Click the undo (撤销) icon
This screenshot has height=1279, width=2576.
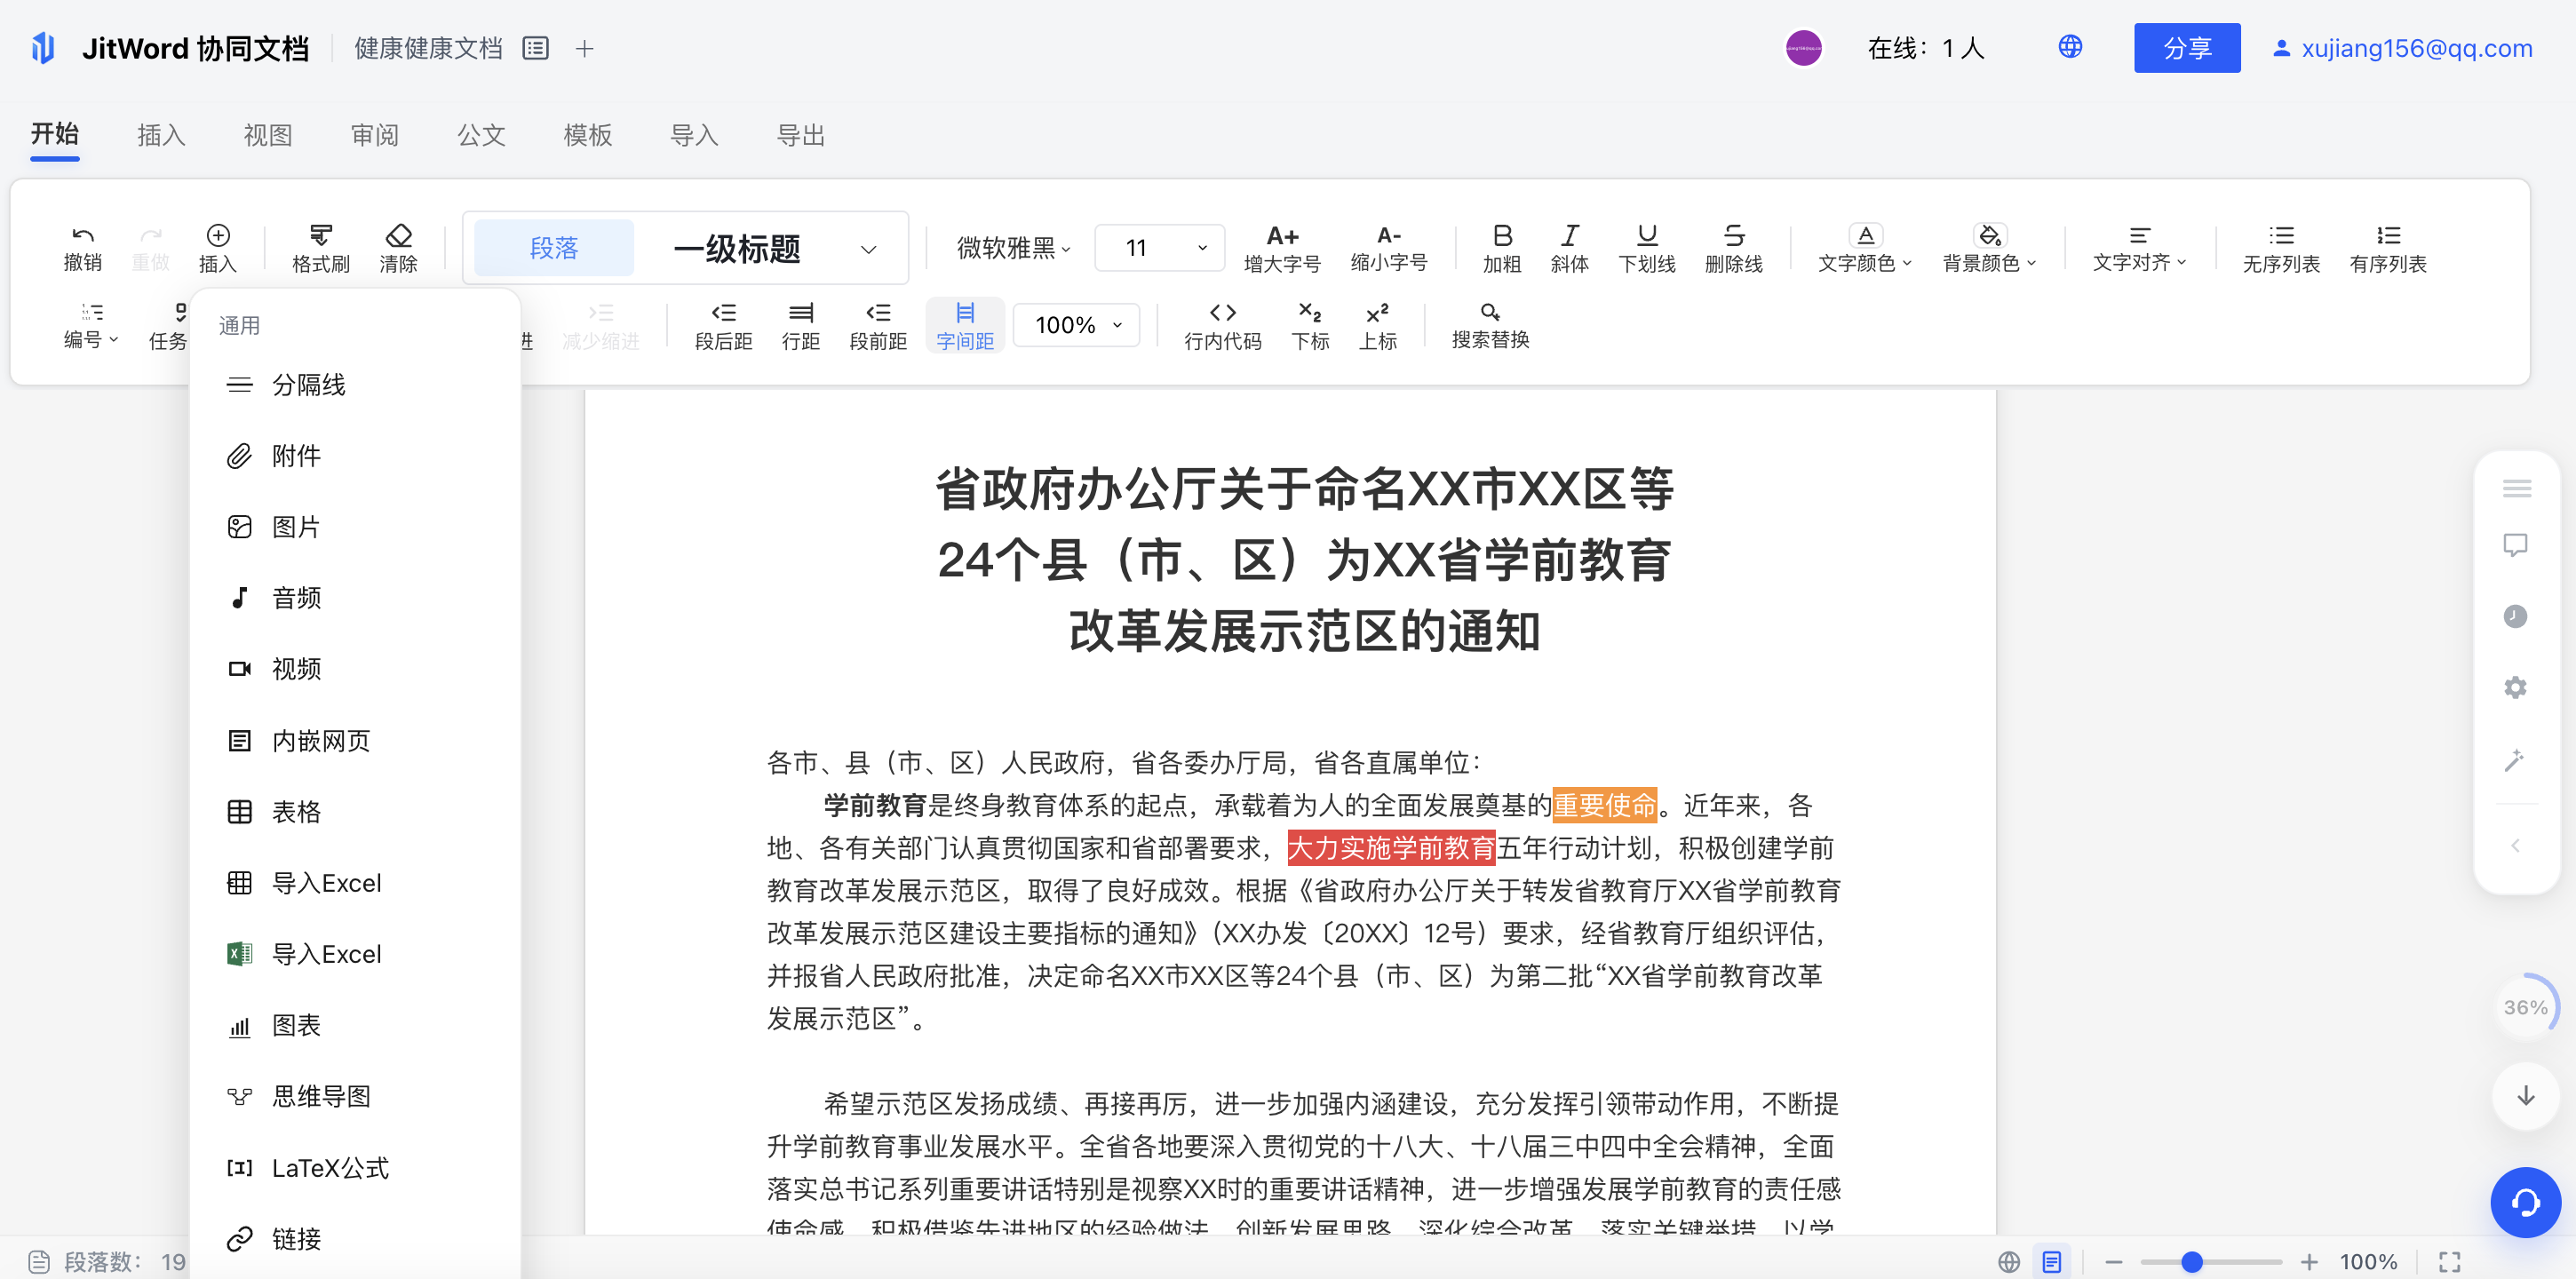(x=82, y=237)
